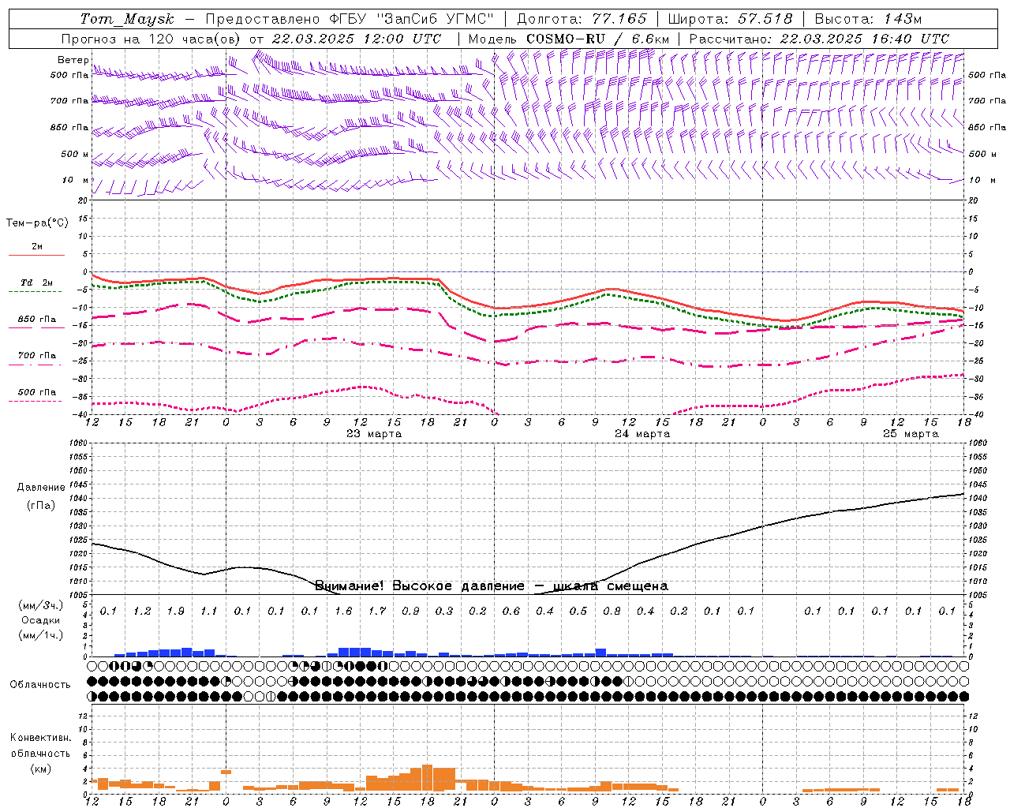Click the 0.6 precipitation value
The height and width of the screenshot is (808, 1010).
click(511, 611)
